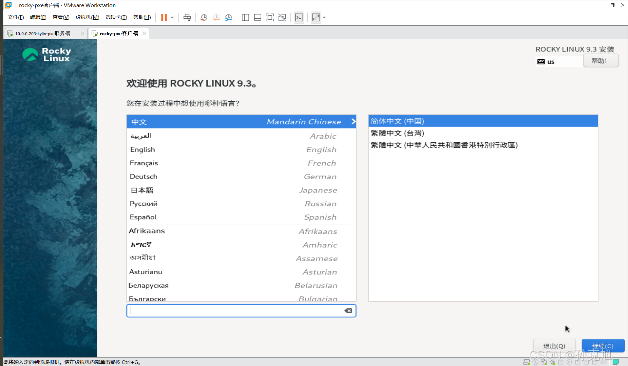This screenshot has height=366, width=628.
Task: Choose 繁體中文 Hong Kong locale
Action: [483, 145]
